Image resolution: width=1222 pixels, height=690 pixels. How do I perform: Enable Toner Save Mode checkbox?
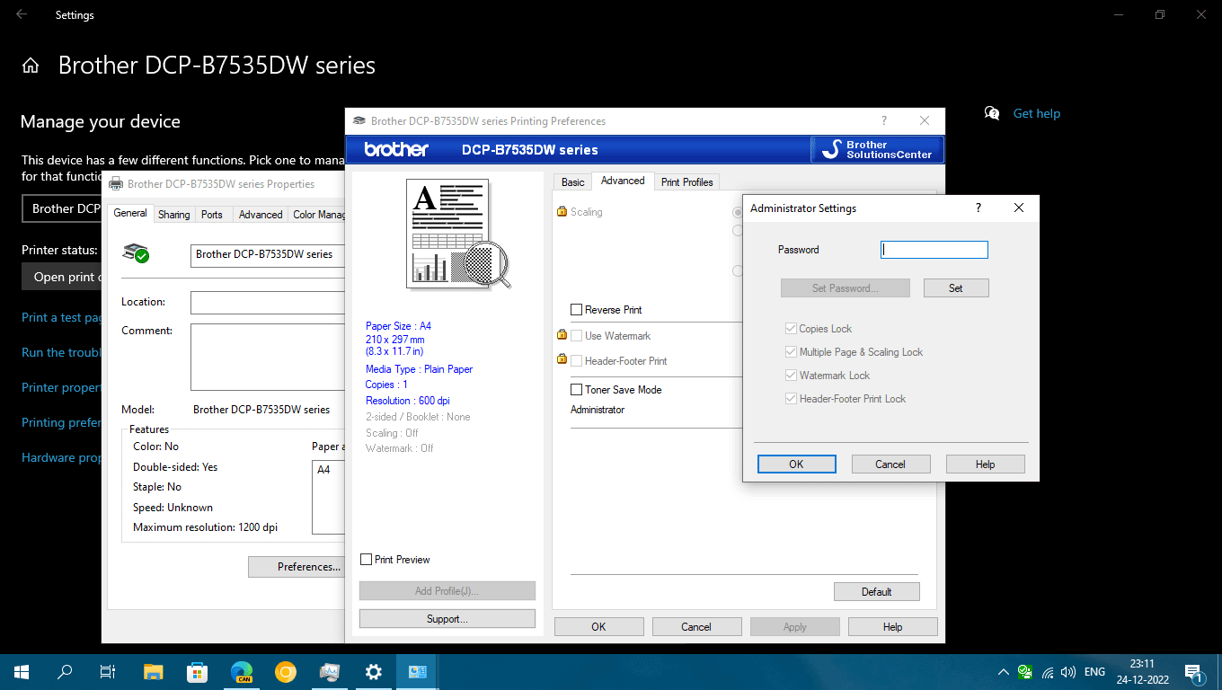pyautogui.click(x=577, y=390)
